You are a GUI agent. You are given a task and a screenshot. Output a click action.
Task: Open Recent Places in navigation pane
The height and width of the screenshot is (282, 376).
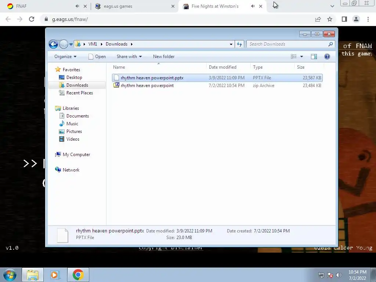[79, 93]
